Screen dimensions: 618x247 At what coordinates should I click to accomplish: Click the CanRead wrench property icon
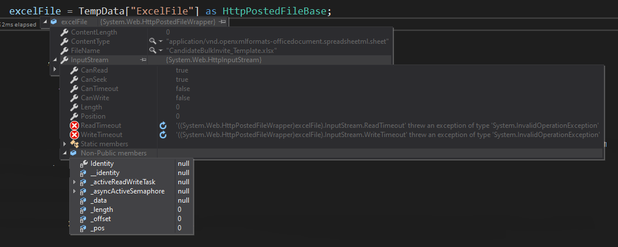74,70
